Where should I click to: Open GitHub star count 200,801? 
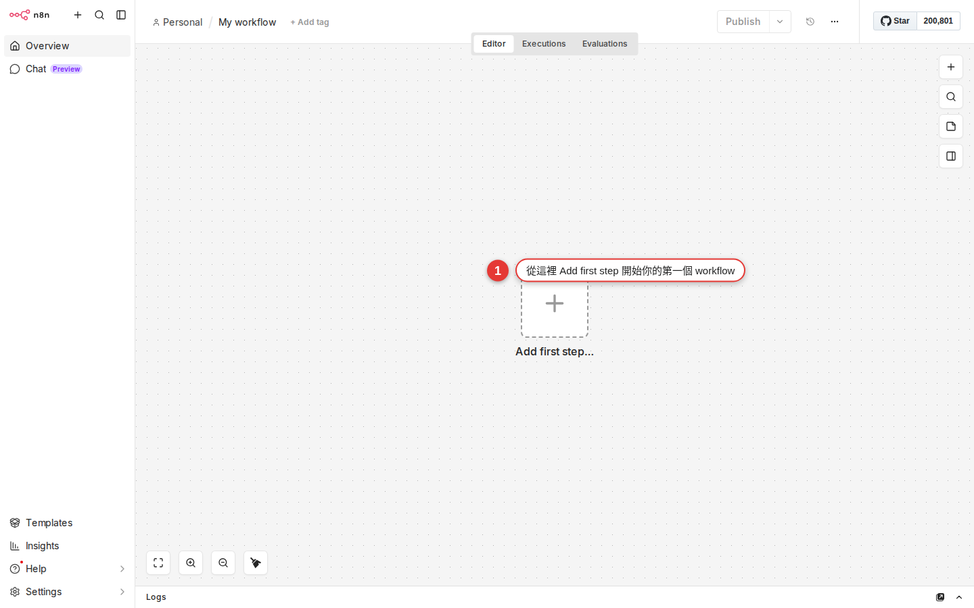point(938,21)
